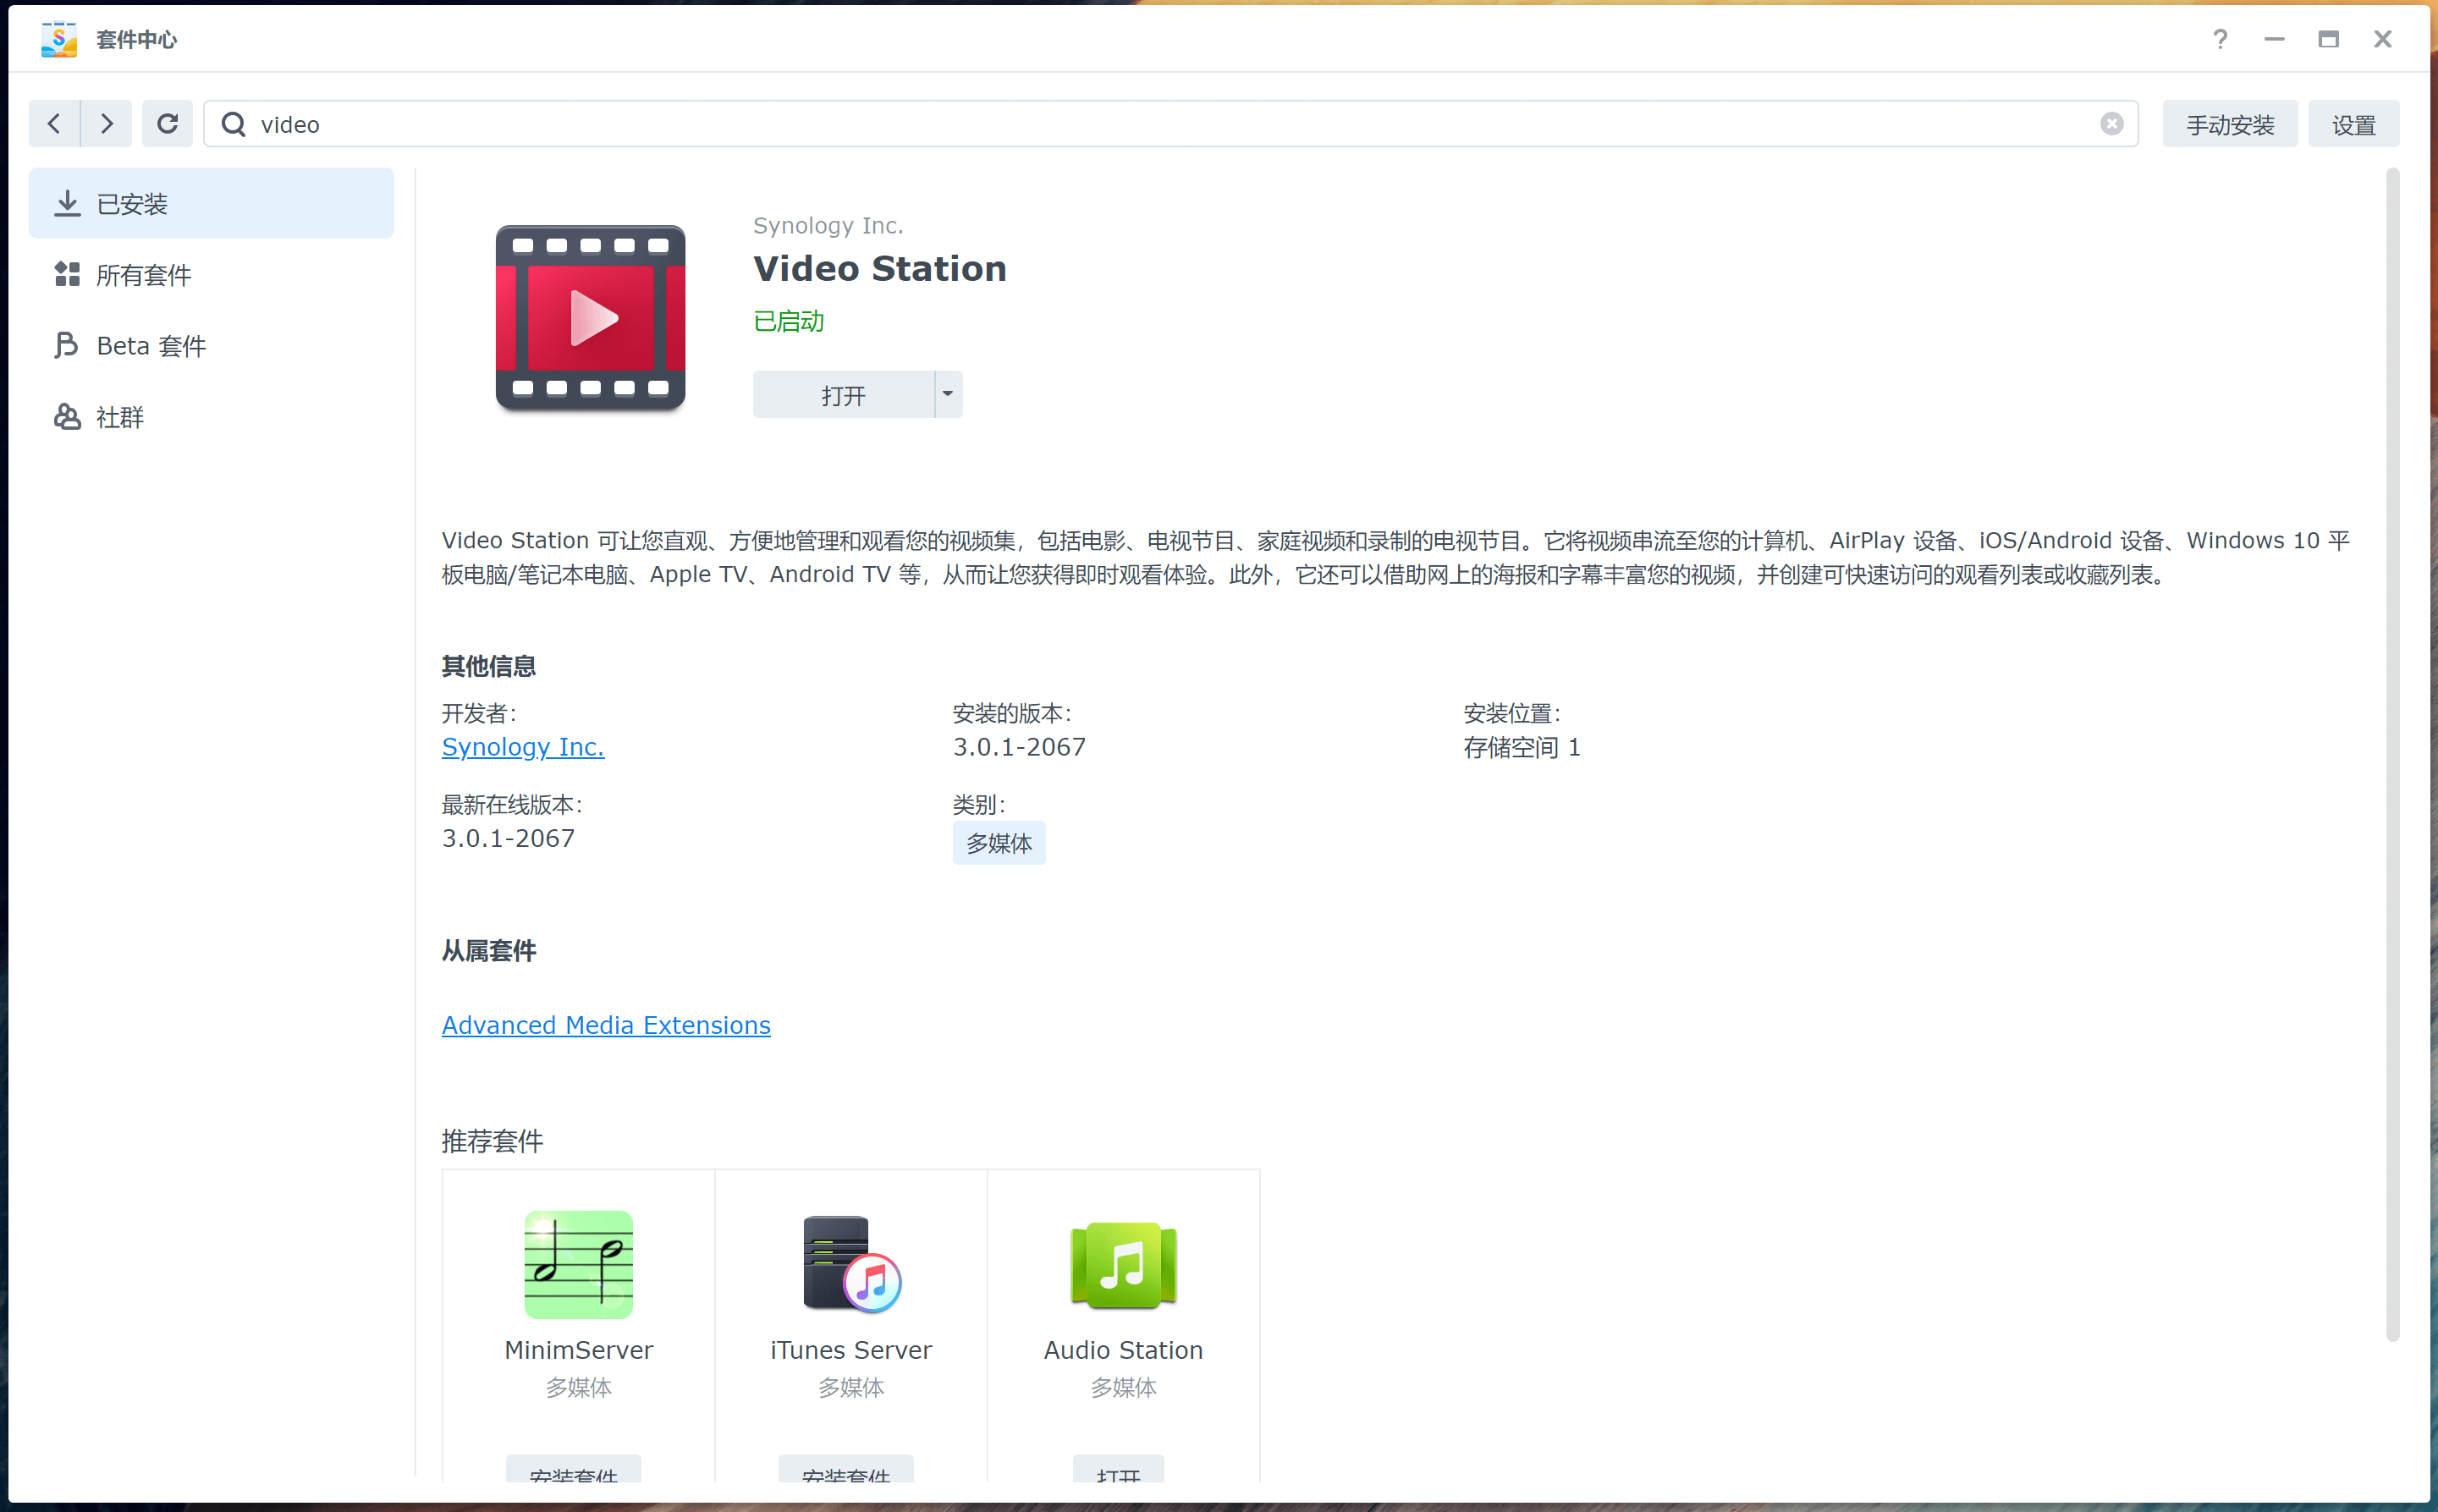Screen dimensions: 2438x1512
Task: Click the 社群 community icon
Action: pyautogui.click(x=67, y=416)
